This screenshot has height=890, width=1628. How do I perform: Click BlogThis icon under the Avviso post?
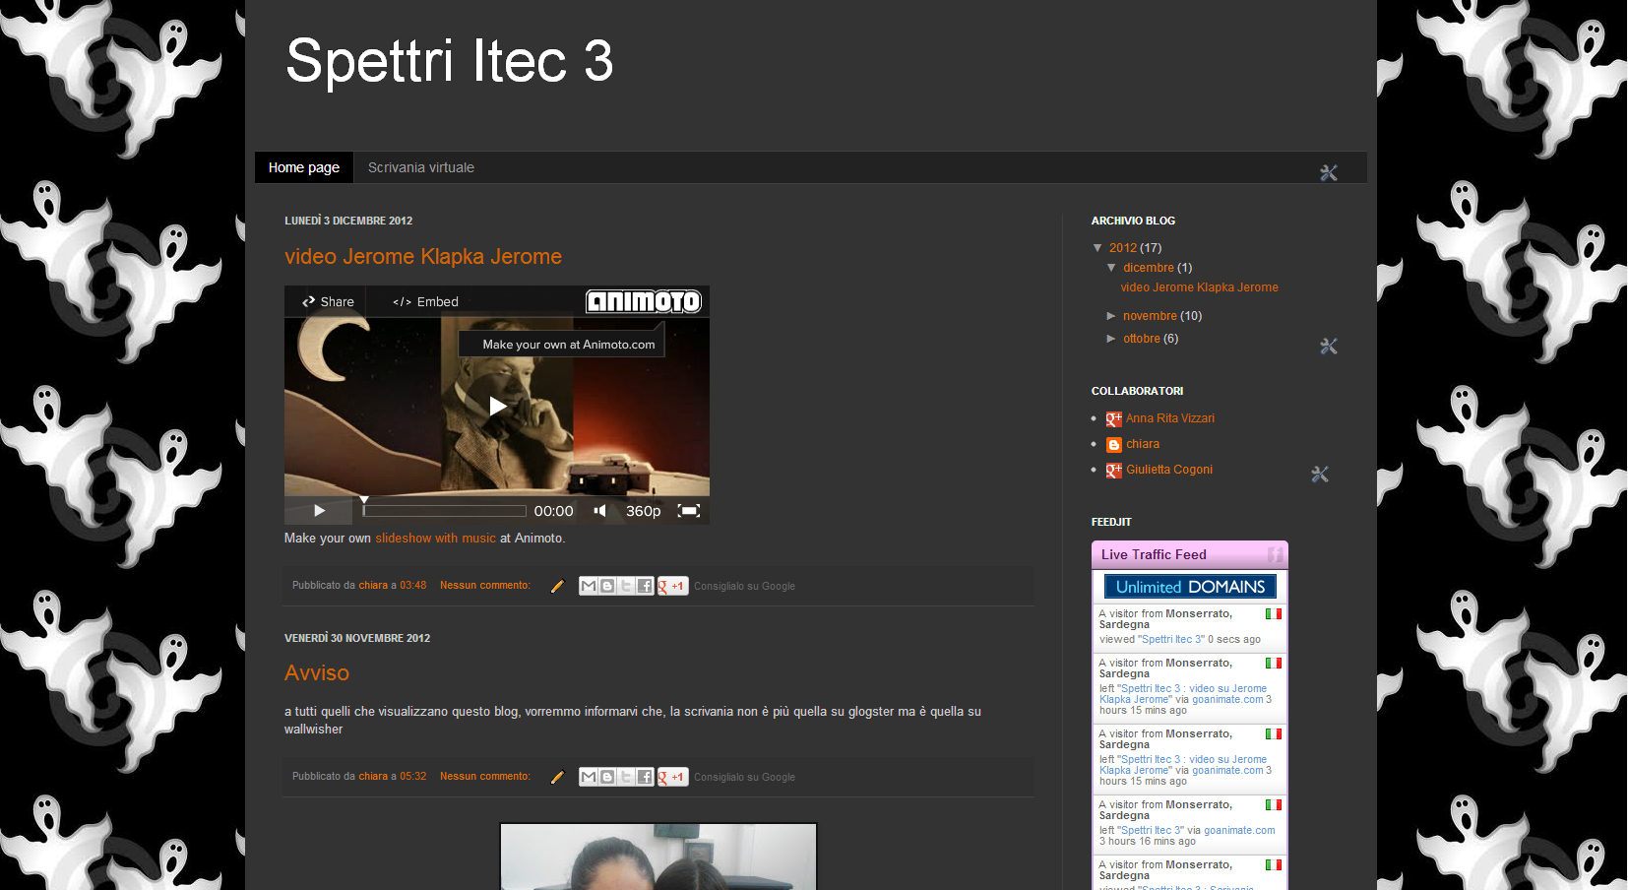pos(607,777)
